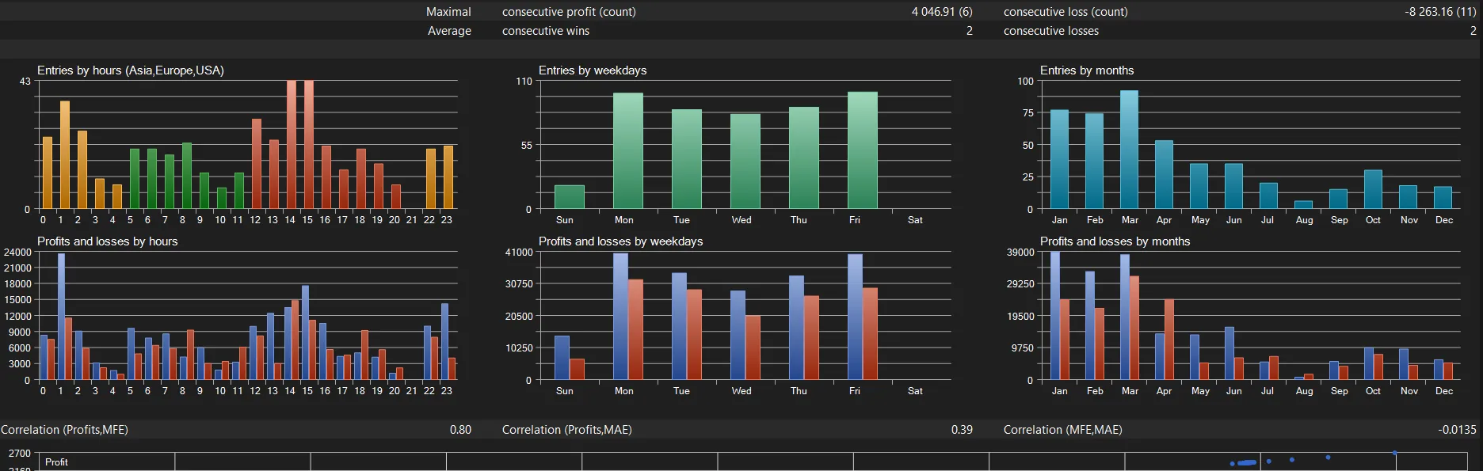Click the hour 15 bar in Entries by hours
This screenshot has width=1483, height=471.
[x=309, y=145]
